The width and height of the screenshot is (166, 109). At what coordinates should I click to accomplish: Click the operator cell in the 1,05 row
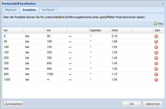coord(99,79)
